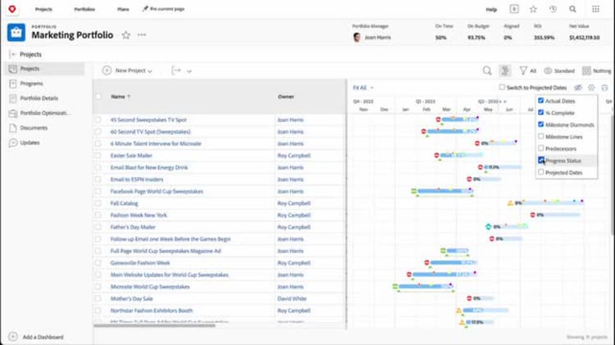Click the Add a Dashboard plus icon

(13, 337)
